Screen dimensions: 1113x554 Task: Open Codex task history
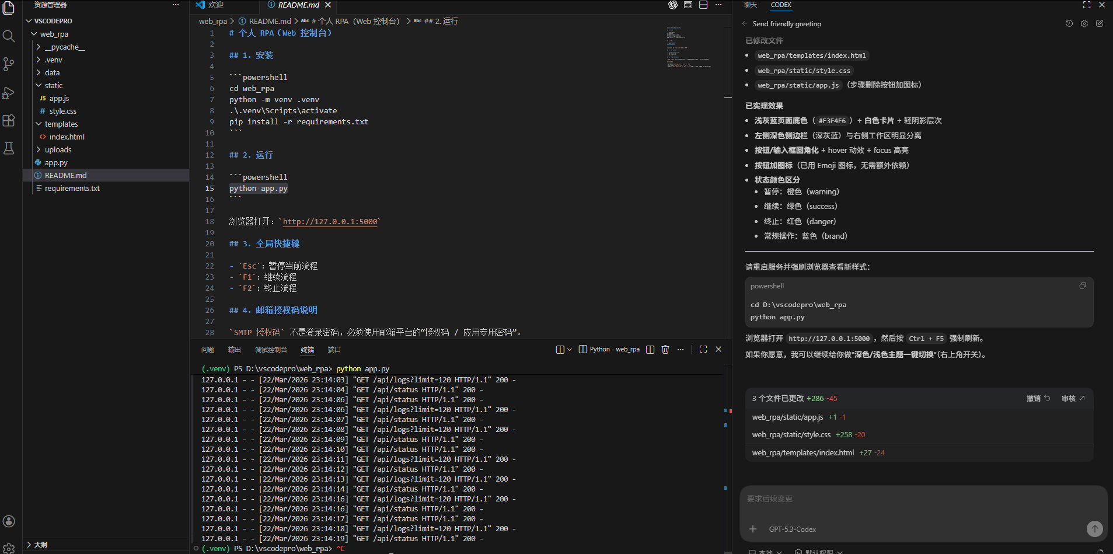click(x=1069, y=24)
